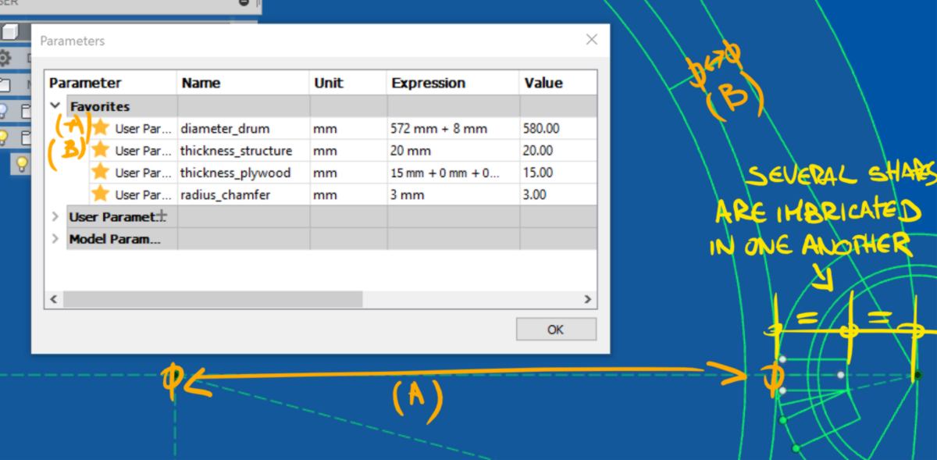Collapse the Favorites group

(x=55, y=106)
